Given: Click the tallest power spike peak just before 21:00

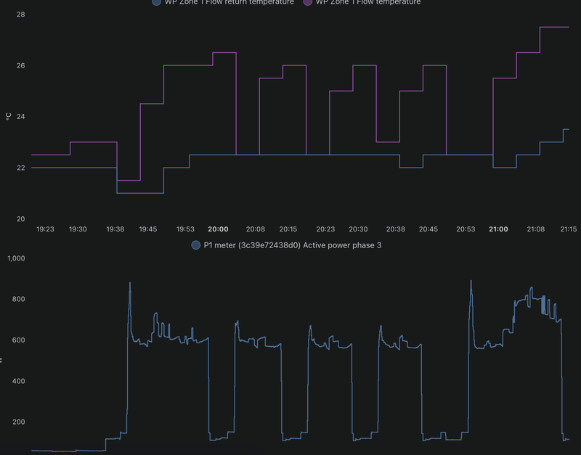Looking at the screenshot, I should click(471, 282).
